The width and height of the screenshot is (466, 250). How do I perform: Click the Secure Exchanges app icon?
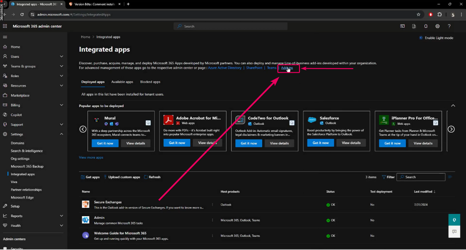pos(85,205)
